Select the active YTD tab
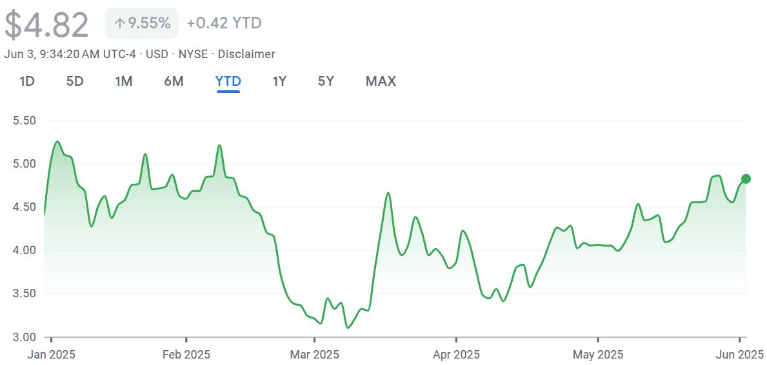 (x=228, y=81)
